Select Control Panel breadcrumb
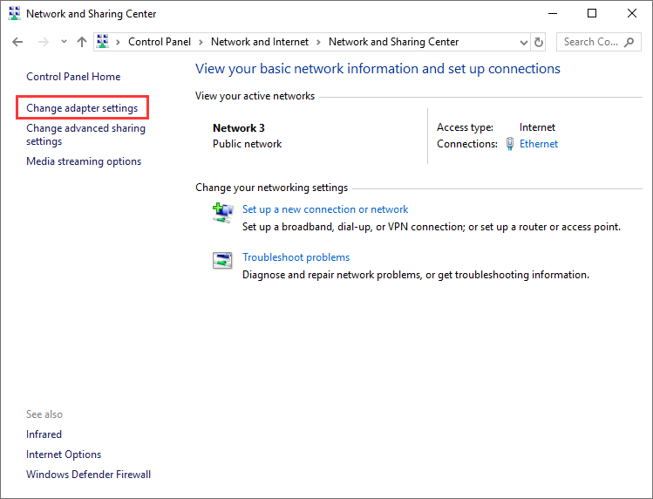This screenshot has width=653, height=499. click(160, 42)
